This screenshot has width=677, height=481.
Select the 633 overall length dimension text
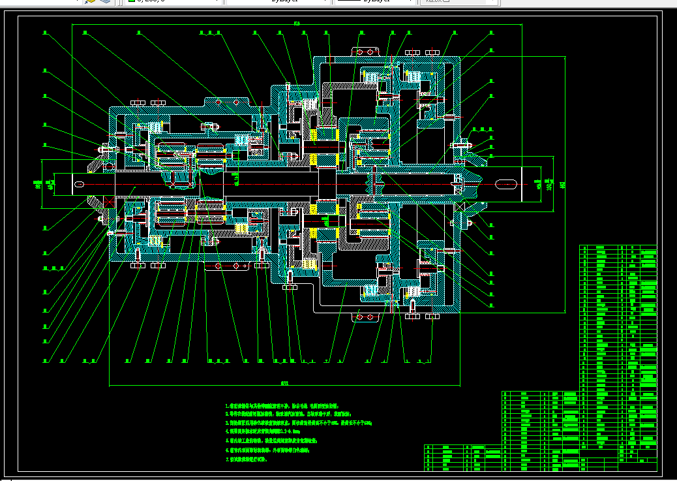click(x=284, y=383)
